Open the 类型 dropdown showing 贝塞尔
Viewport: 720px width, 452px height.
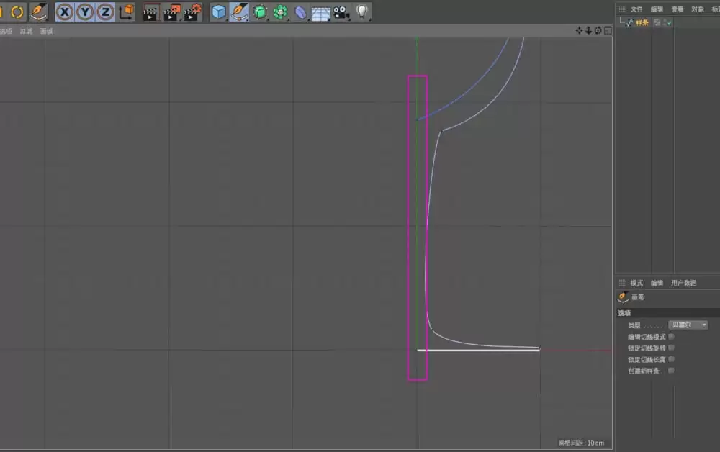point(688,325)
